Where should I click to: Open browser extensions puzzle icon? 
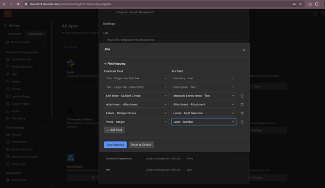[317, 4]
